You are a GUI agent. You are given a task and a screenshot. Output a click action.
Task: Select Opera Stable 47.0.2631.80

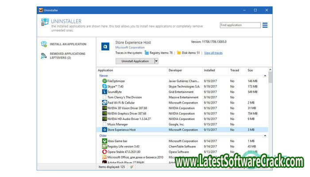(x=182, y=152)
